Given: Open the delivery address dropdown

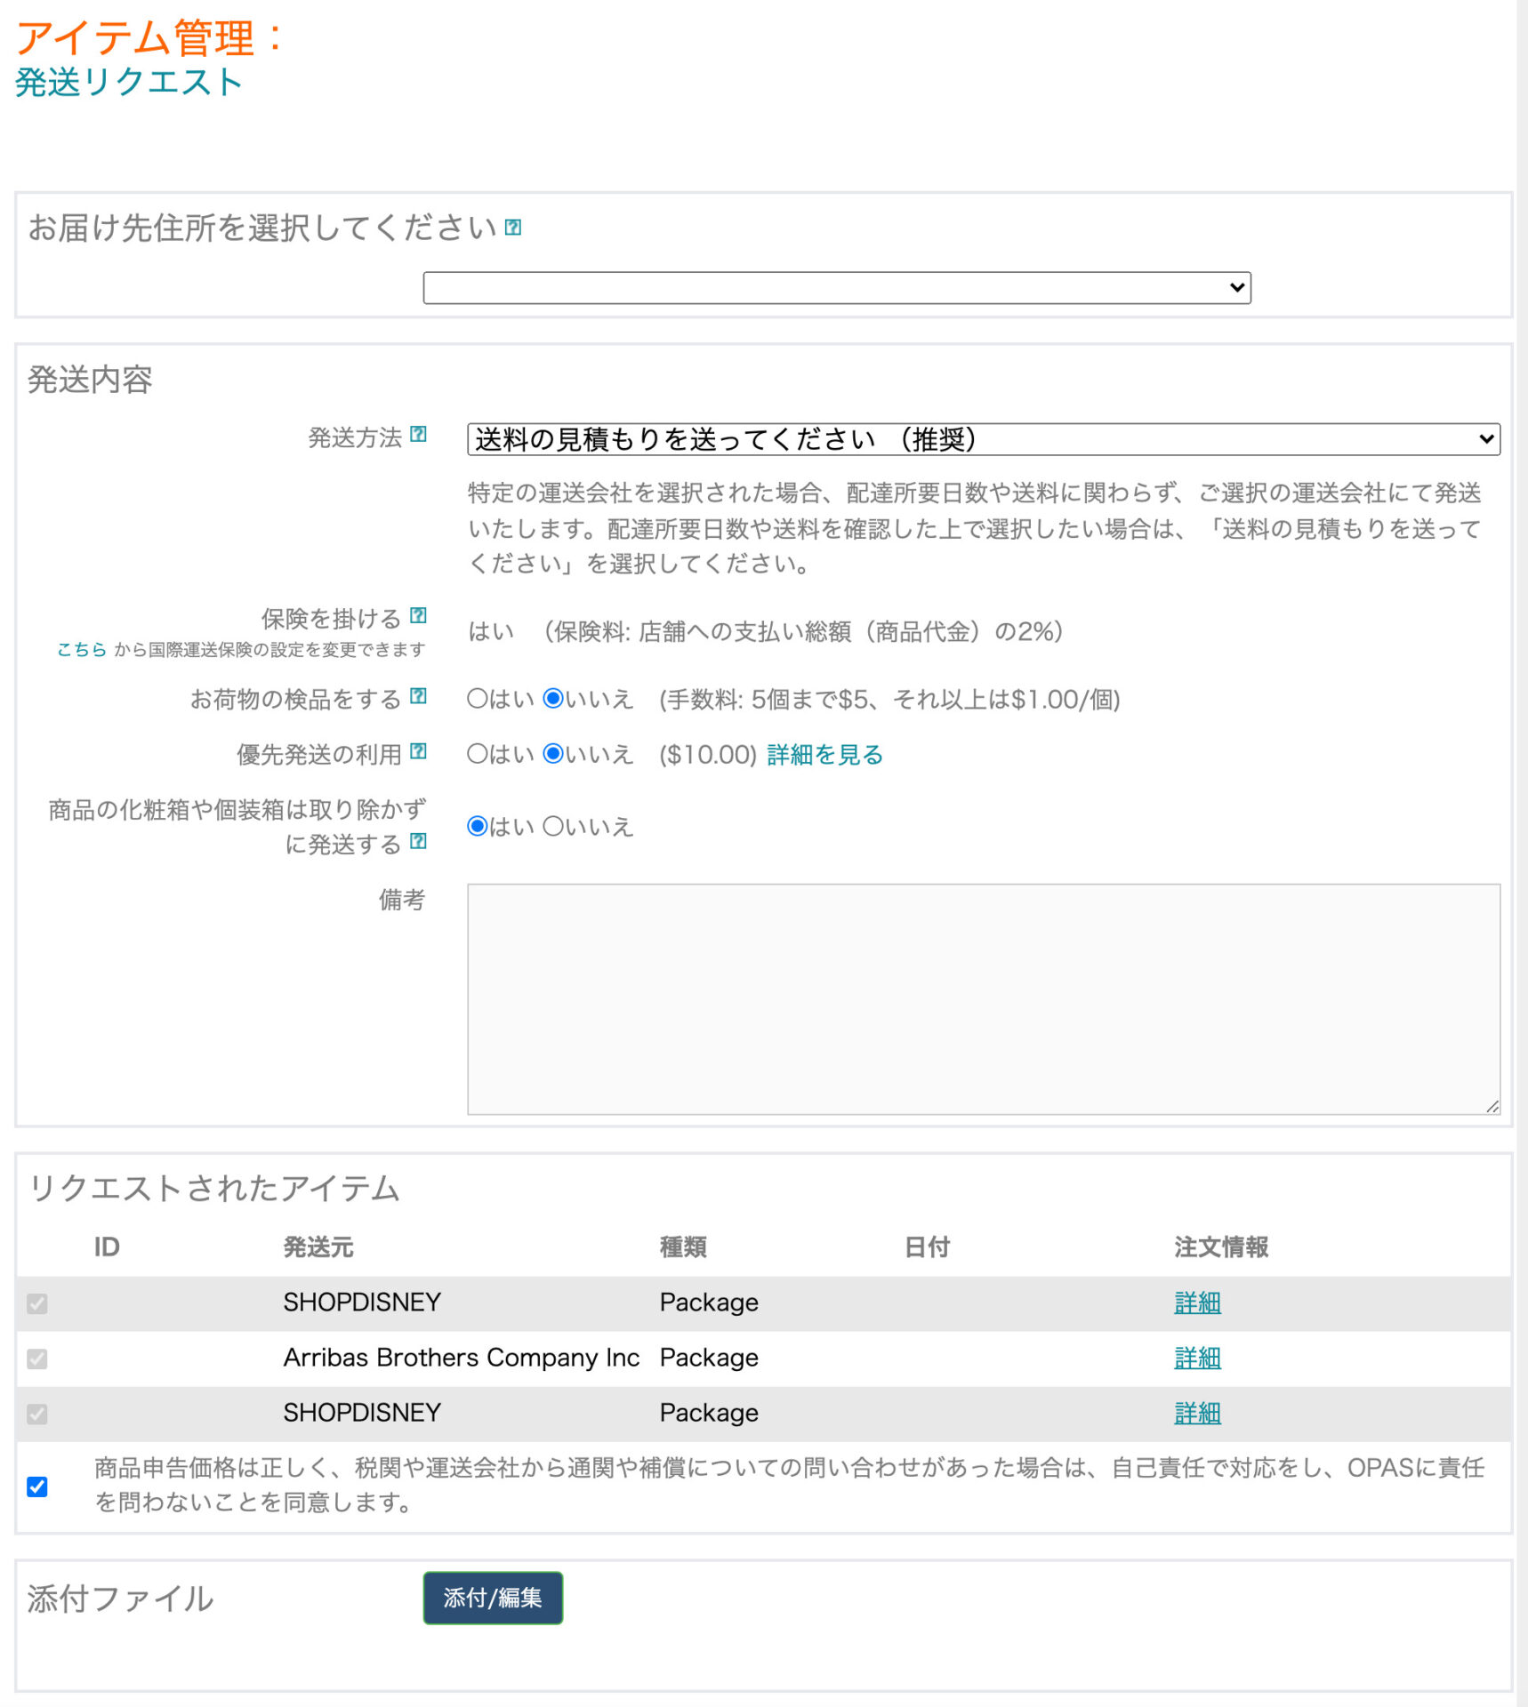Looking at the screenshot, I should click(837, 288).
